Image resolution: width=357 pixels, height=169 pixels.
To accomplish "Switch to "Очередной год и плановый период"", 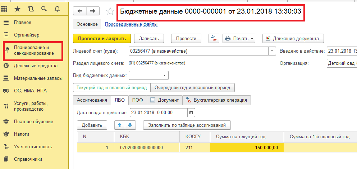I will coord(192,88).
